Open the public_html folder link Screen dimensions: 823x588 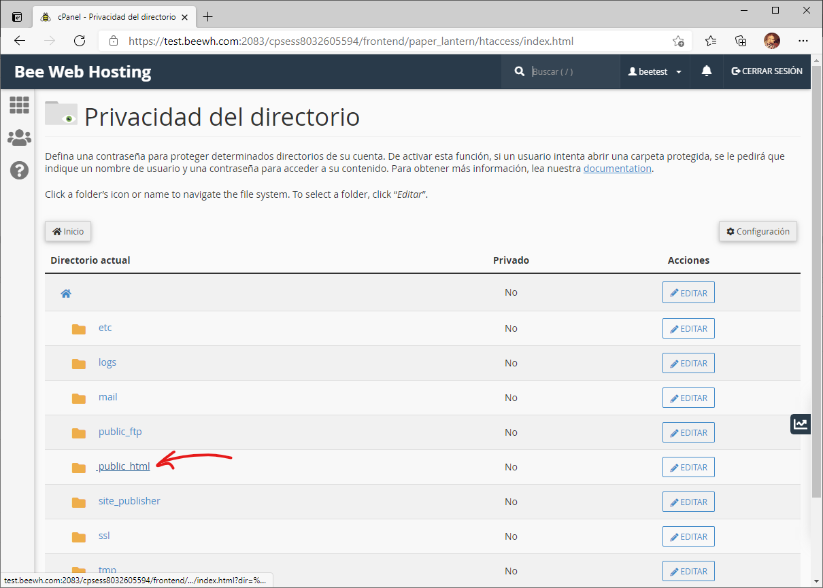(x=124, y=466)
